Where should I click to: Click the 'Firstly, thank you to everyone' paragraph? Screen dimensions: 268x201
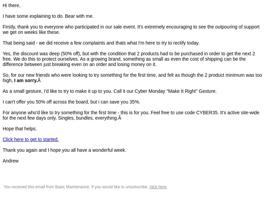click(131, 29)
